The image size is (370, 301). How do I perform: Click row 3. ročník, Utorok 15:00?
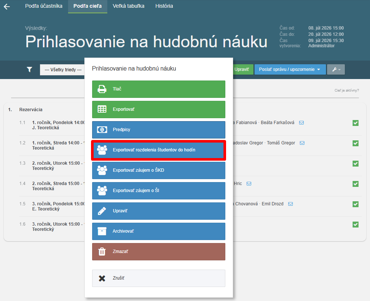click(58, 226)
